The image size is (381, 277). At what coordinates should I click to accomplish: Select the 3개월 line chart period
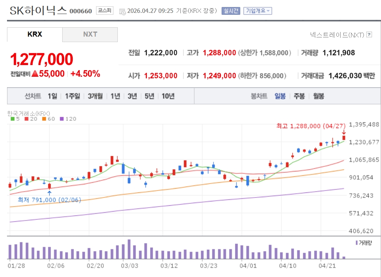pyautogui.click(x=95, y=96)
